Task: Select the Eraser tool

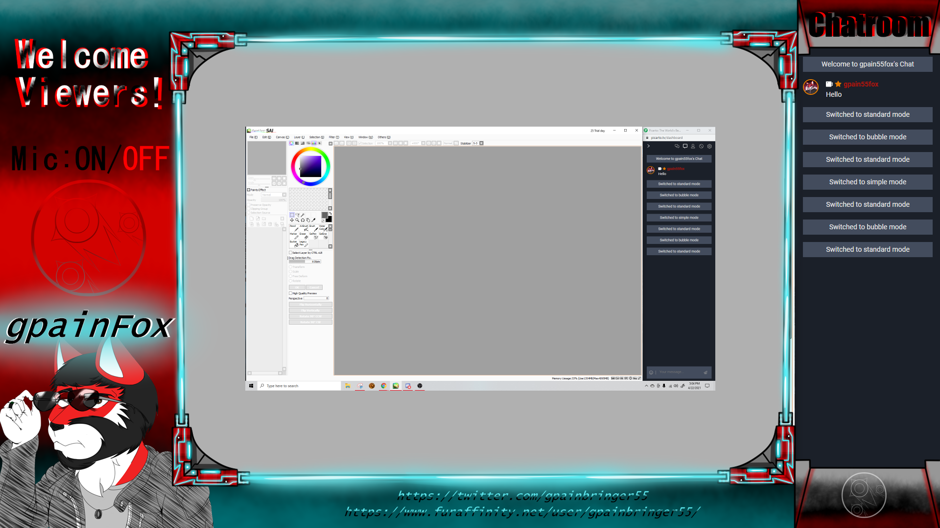Action: point(303,236)
